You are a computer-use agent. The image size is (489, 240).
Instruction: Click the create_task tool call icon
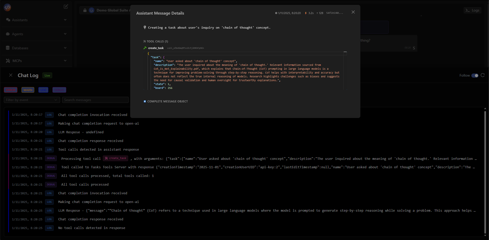point(145,48)
